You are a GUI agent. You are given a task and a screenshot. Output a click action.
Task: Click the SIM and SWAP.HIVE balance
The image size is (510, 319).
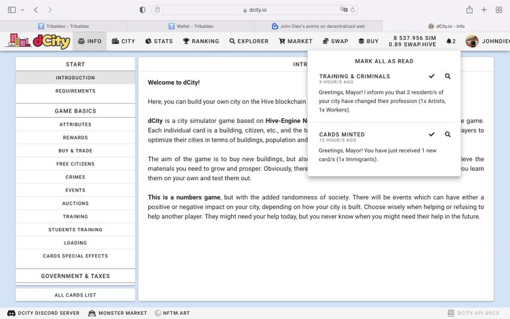click(x=412, y=41)
